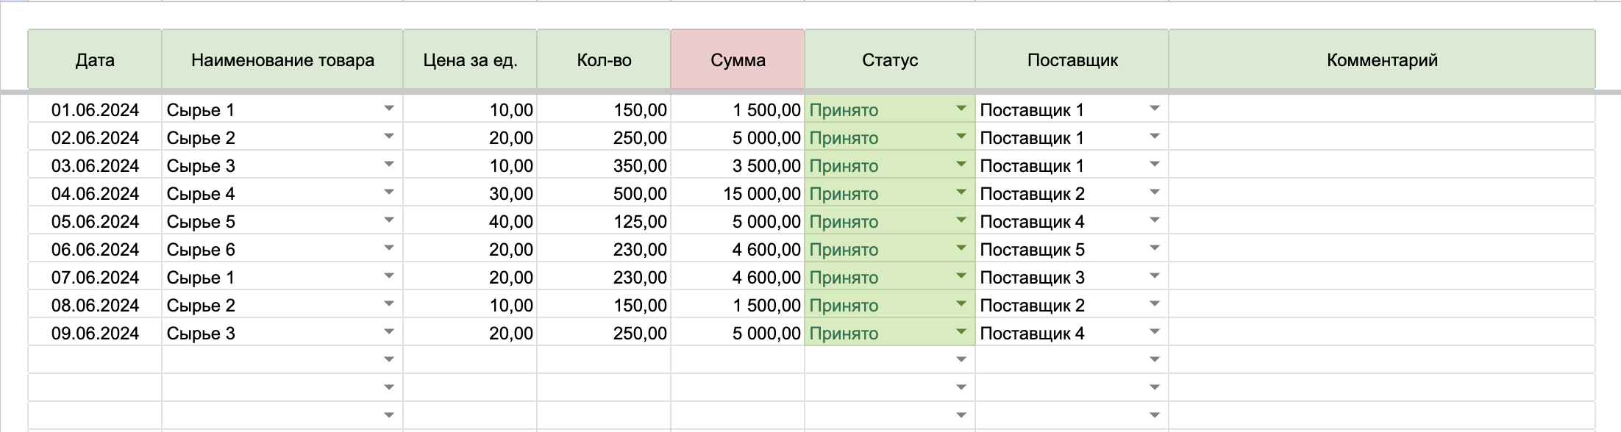The image size is (1621, 432).
Task: Click comment cell in the 02.06.2024 row
Action: (x=1381, y=138)
